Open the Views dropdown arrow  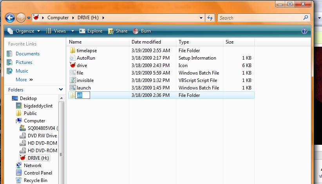[72, 31]
